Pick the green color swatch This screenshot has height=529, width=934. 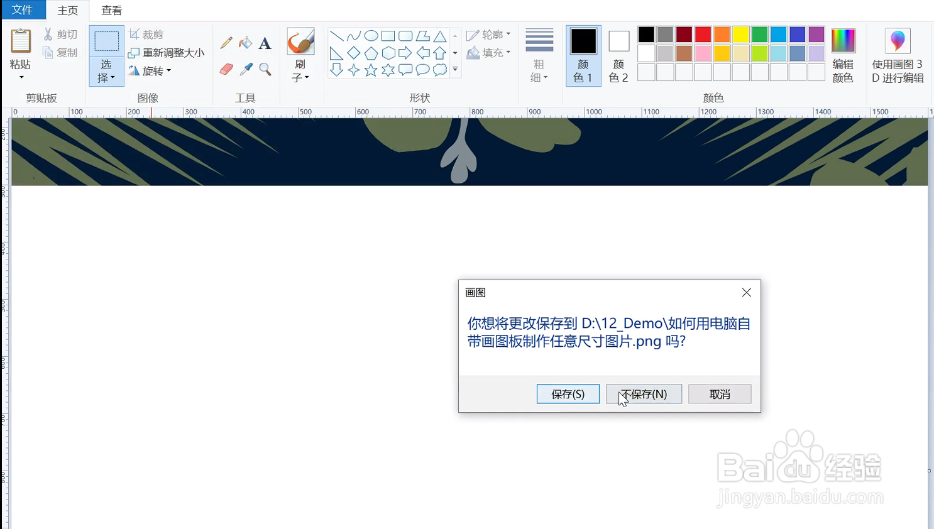pyautogui.click(x=759, y=35)
